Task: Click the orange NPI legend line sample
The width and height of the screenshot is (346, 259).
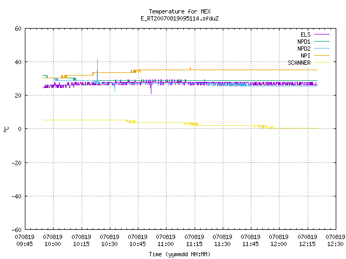Action: 322,55
